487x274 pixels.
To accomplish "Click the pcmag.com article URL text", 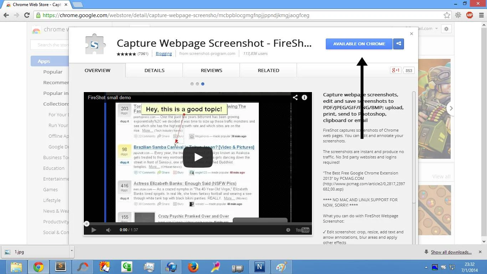I will click(364, 186).
